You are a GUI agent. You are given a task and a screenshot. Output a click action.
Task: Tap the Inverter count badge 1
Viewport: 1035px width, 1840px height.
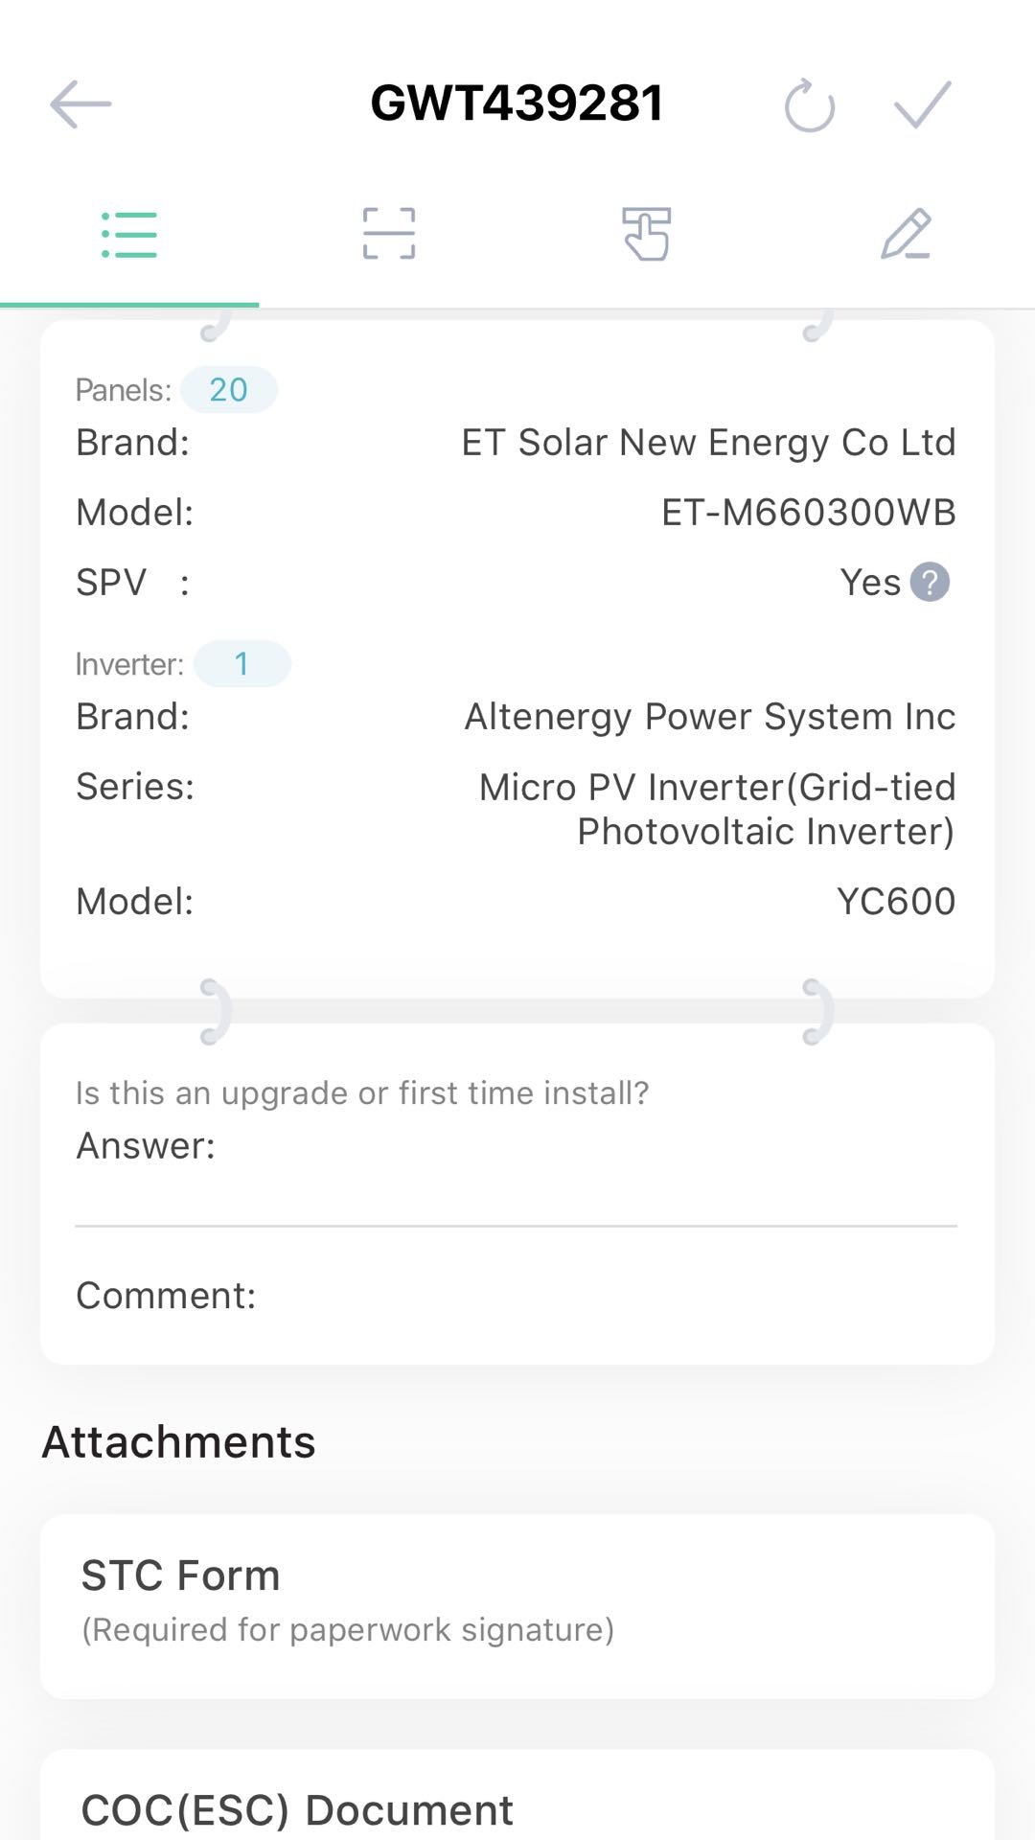(241, 664)
